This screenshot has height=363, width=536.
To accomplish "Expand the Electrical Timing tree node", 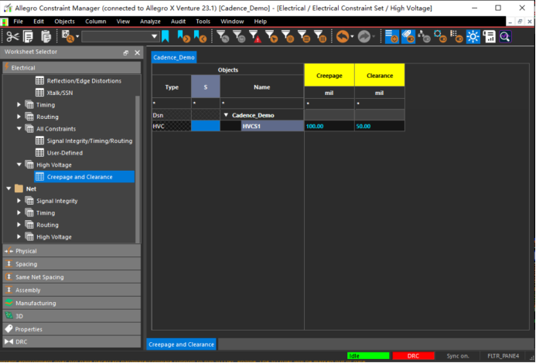I will (19, 104).
